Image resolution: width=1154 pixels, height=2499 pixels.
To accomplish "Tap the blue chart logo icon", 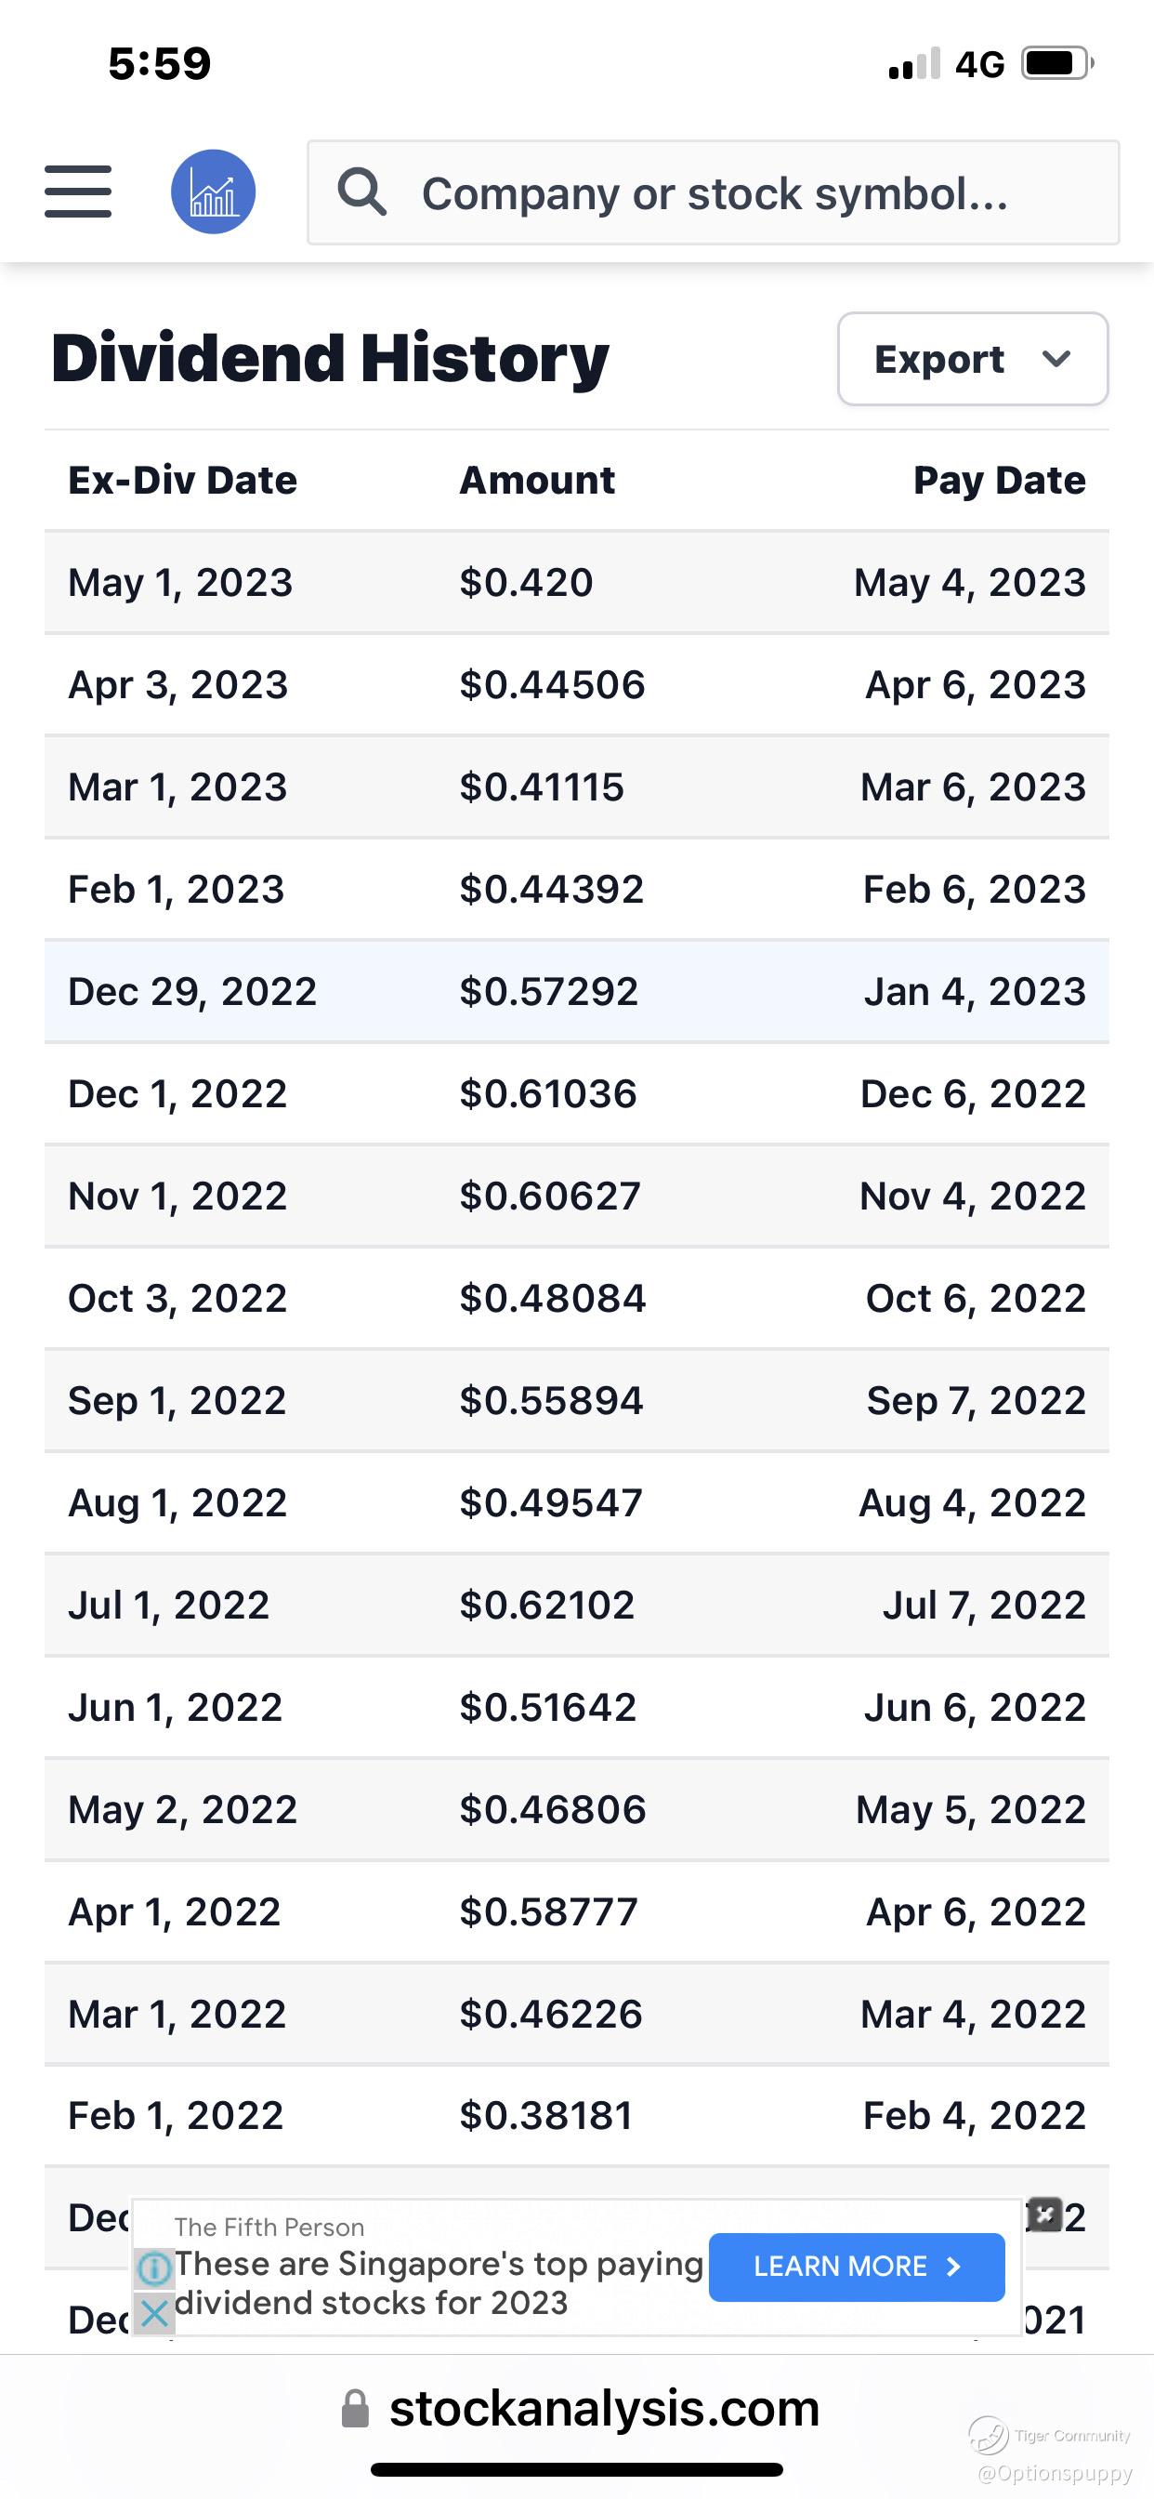I will point(214,192).
